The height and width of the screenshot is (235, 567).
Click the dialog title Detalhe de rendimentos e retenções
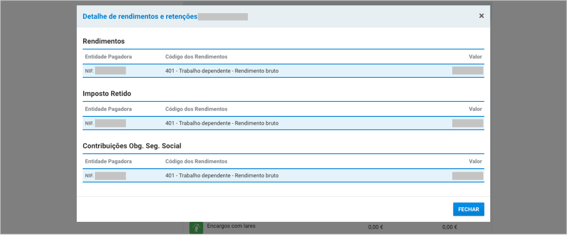pos(140,17)
